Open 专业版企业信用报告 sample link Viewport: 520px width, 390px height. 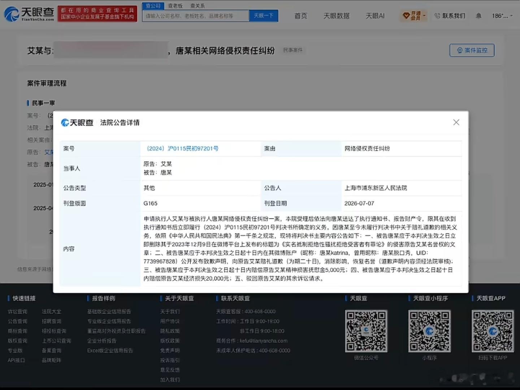pyautogui.click(x=109, y=321)
